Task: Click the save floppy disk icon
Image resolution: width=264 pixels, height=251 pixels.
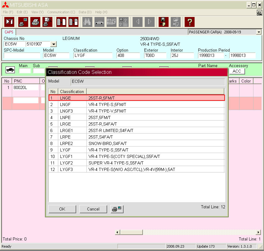Action: (x=163, y=22)
